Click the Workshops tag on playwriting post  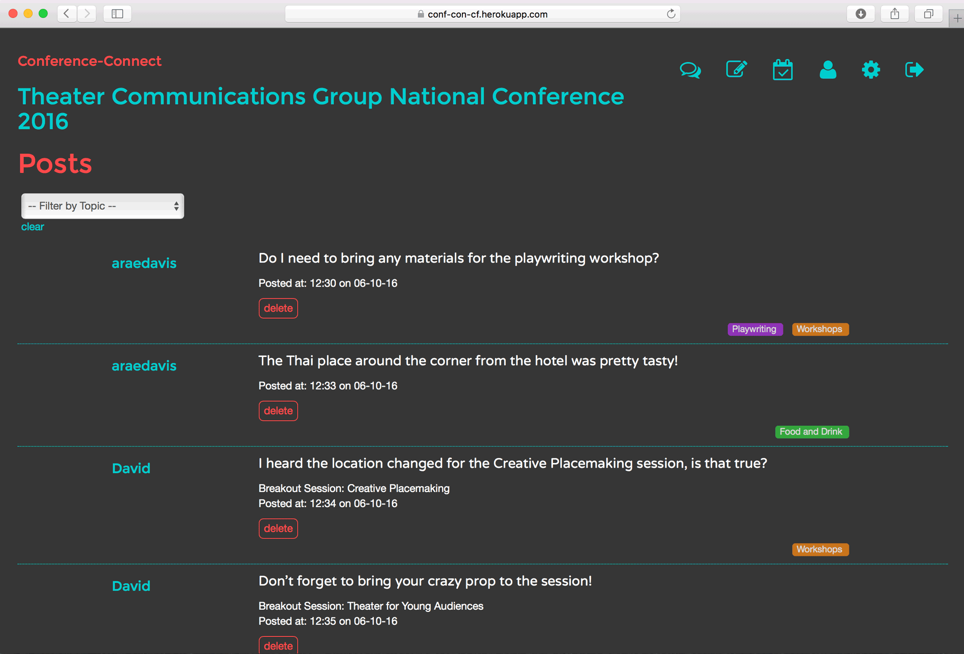[x=820, y=329]
